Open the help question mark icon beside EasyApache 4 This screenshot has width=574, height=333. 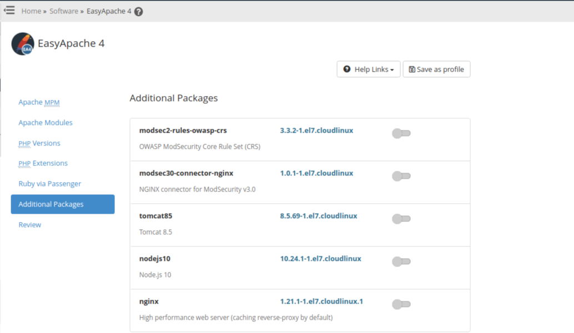click(138, 12)
